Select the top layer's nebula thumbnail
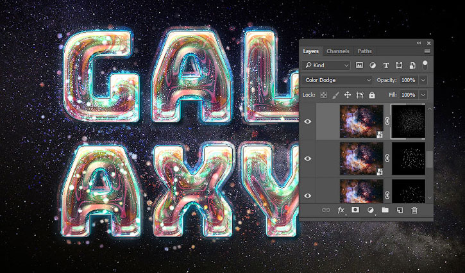The height and width of the screenshot is (273, 465). [x=362, y=122]
